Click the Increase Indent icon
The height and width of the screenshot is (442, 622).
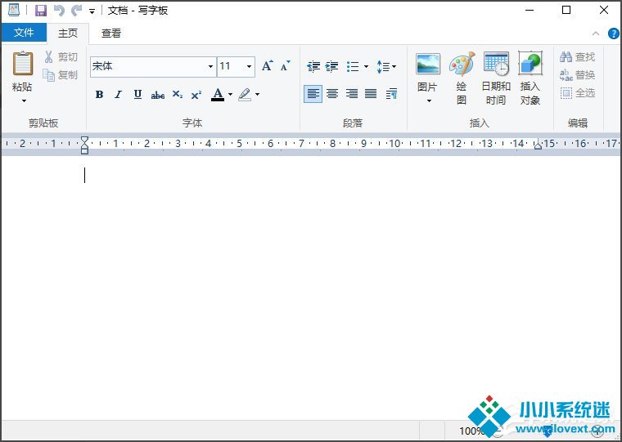point(331,66)
